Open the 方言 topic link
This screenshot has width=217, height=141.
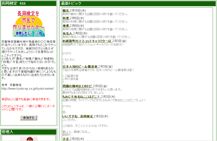pyautogui.click(x=66, y=139)
